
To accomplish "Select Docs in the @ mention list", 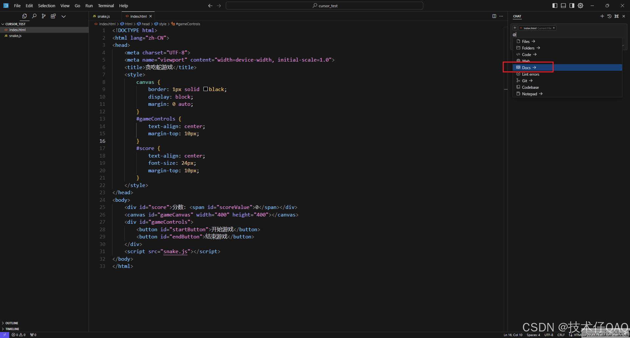I will [x=526, y=67].
